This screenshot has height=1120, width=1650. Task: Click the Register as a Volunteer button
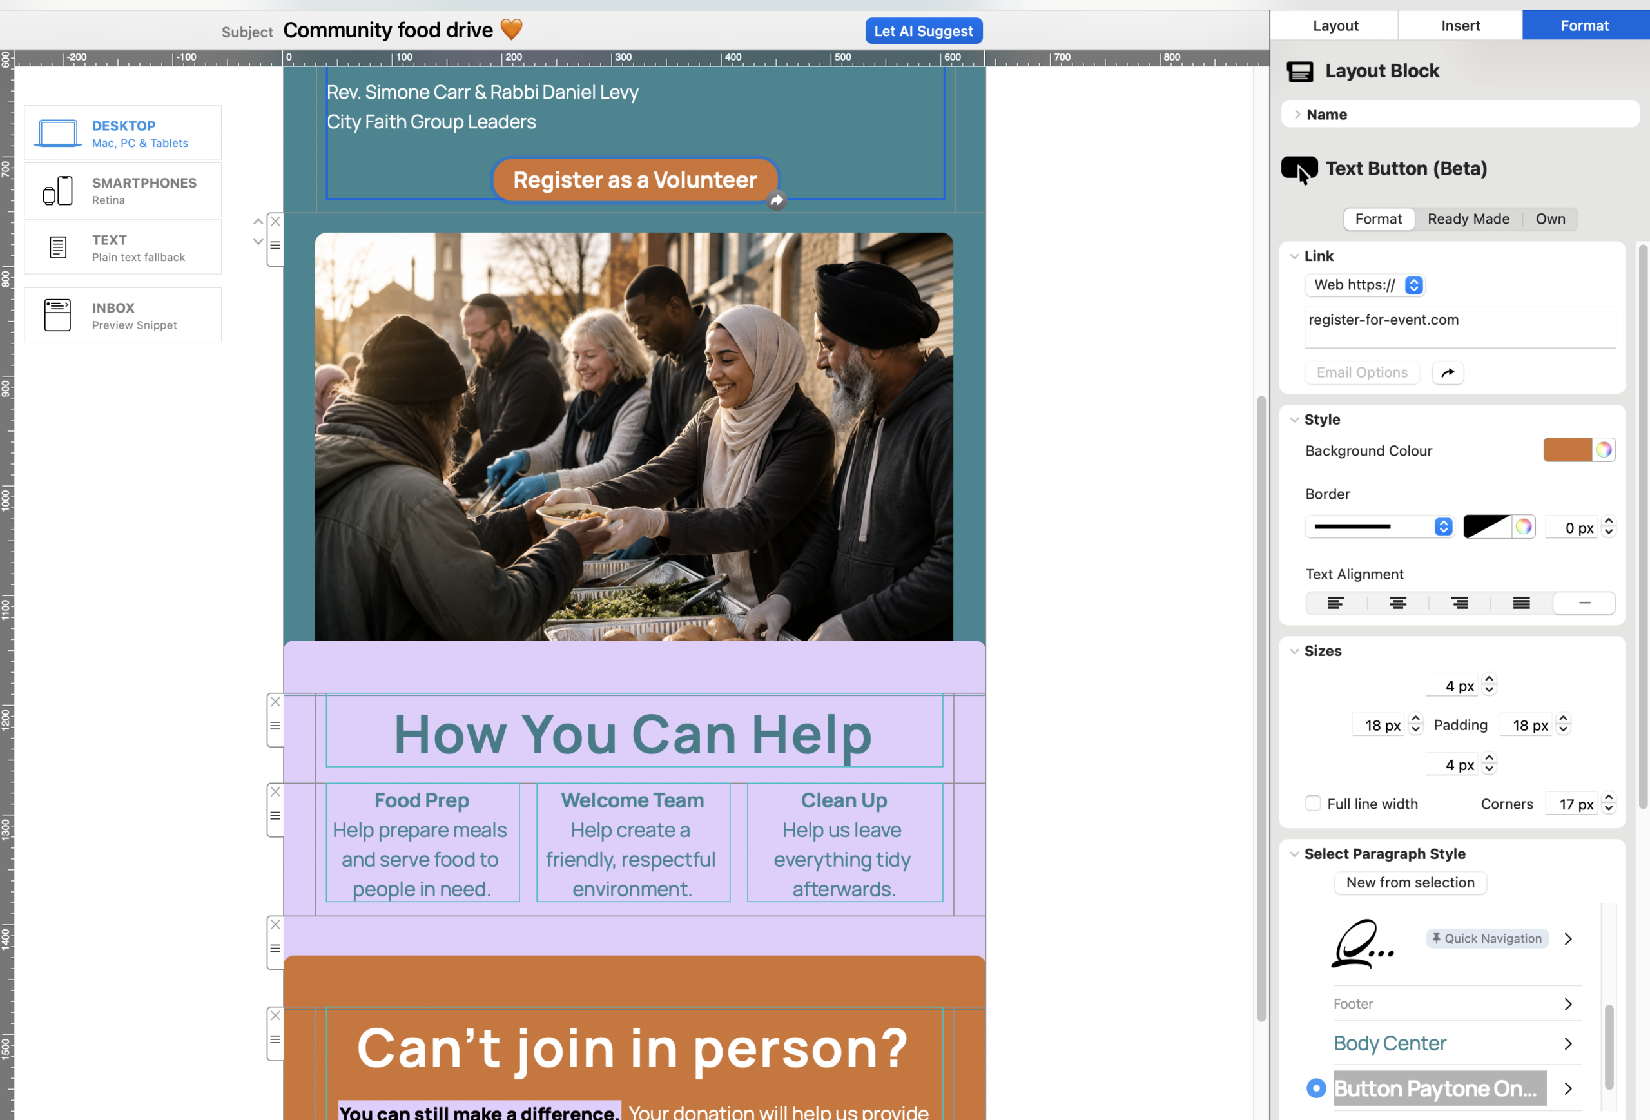(635, 180)
